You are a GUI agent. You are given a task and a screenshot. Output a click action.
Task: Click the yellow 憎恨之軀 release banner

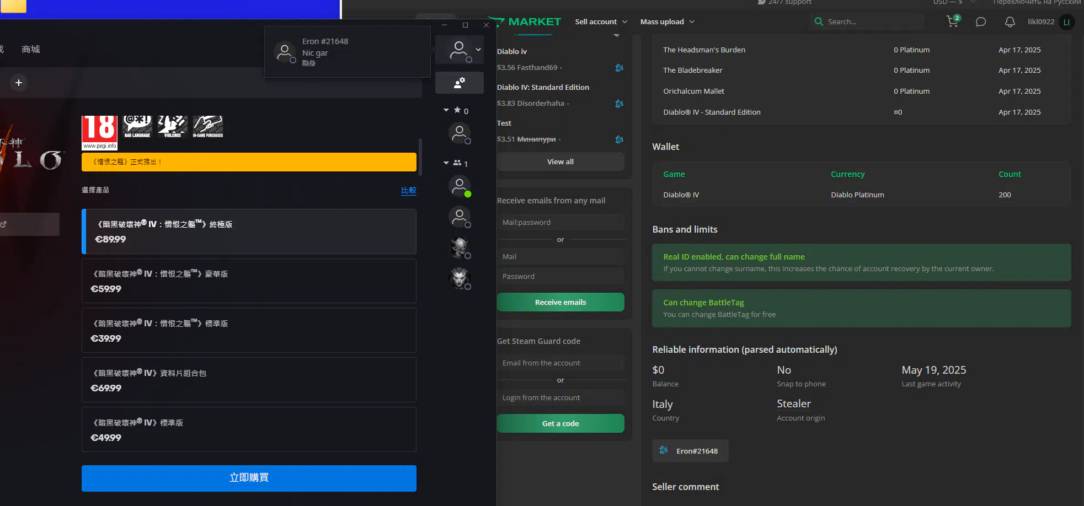pyautogui.click(x=249, y=162)
